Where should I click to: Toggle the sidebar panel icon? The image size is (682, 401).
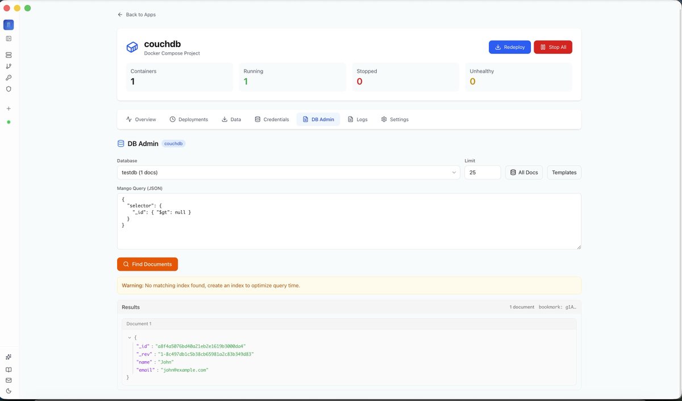[9, 39]
